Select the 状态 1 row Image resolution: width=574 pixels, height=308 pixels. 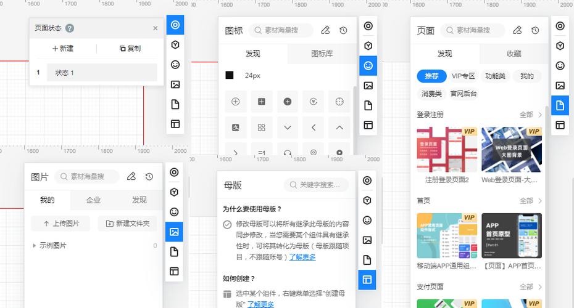pyautogui.click(x=102, y=72)
